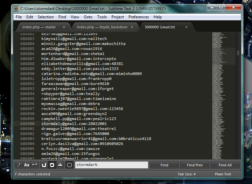The image size is (252, 184).
Task: Toggle in-selection find option
Action: (x=60, y=165)
